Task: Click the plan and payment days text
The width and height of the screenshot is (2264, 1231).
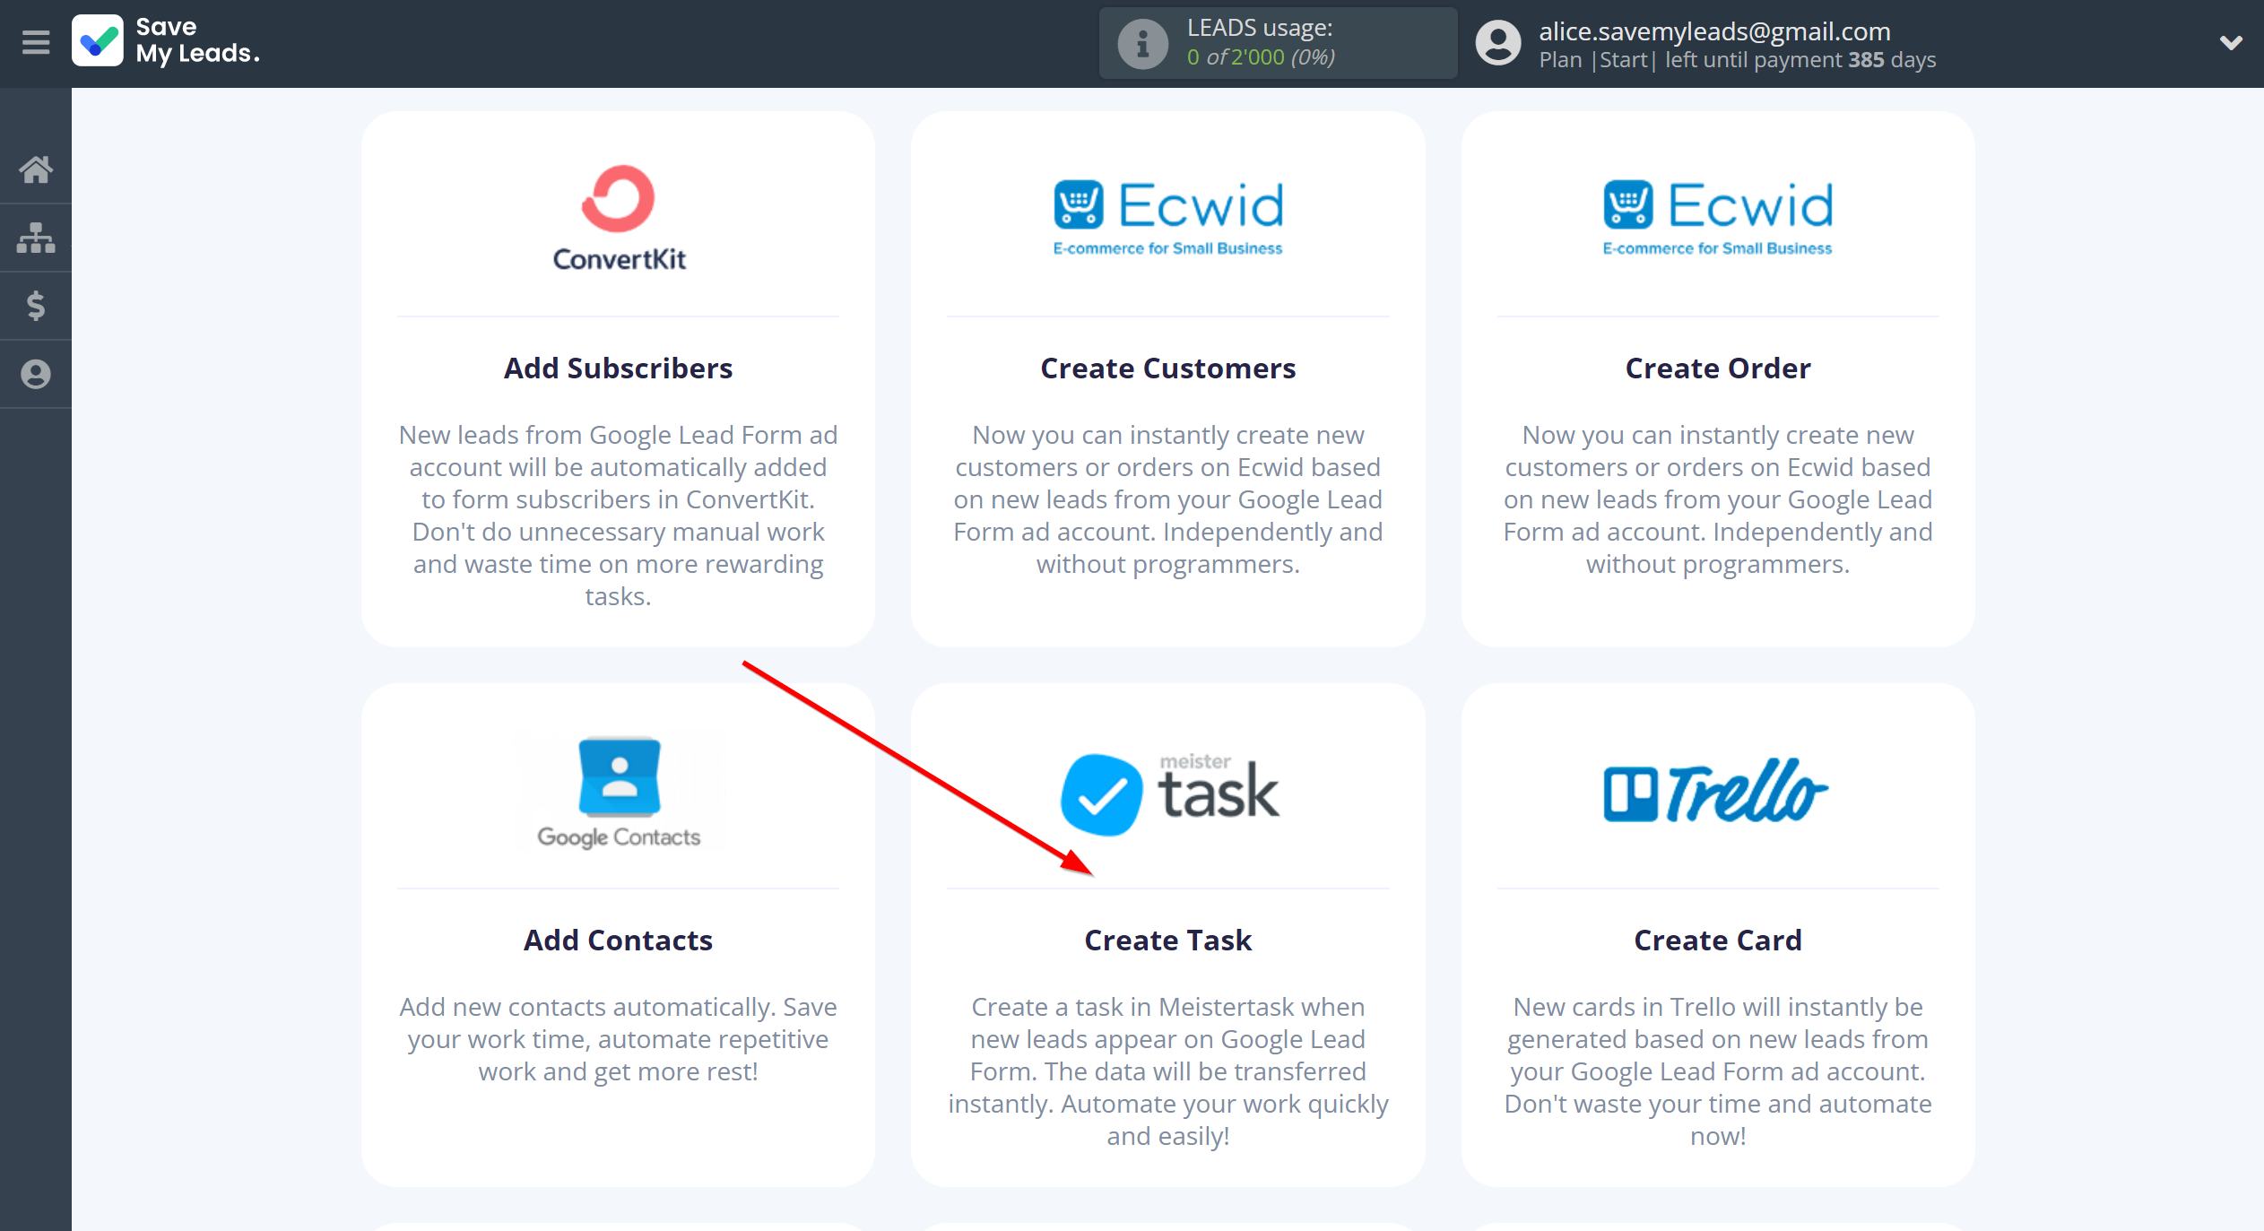Action: coord(1737,60)
